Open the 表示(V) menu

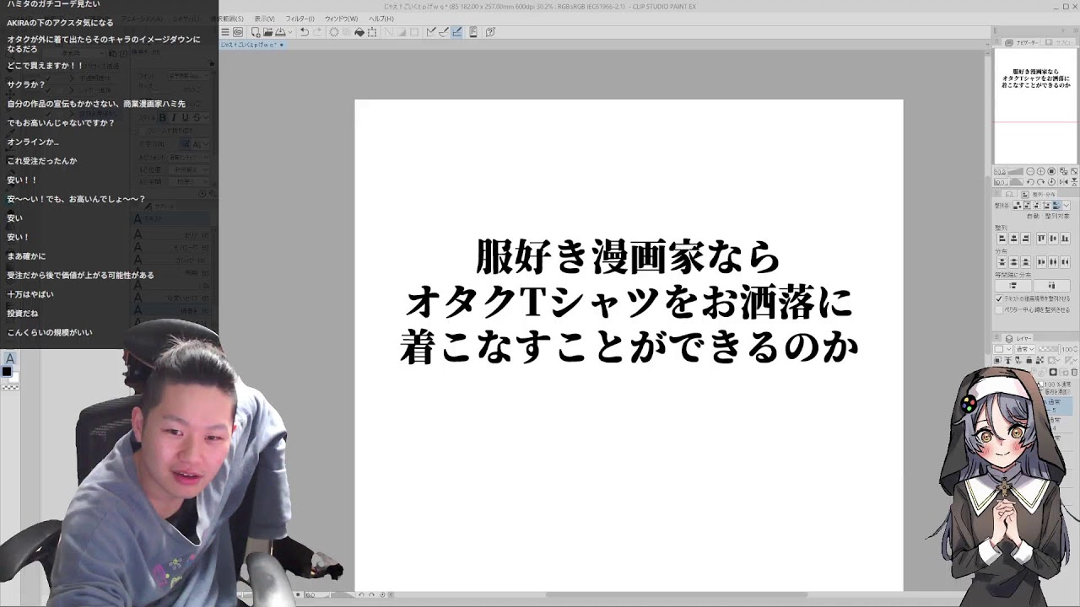pyautogui.click(x=264, y=19)
